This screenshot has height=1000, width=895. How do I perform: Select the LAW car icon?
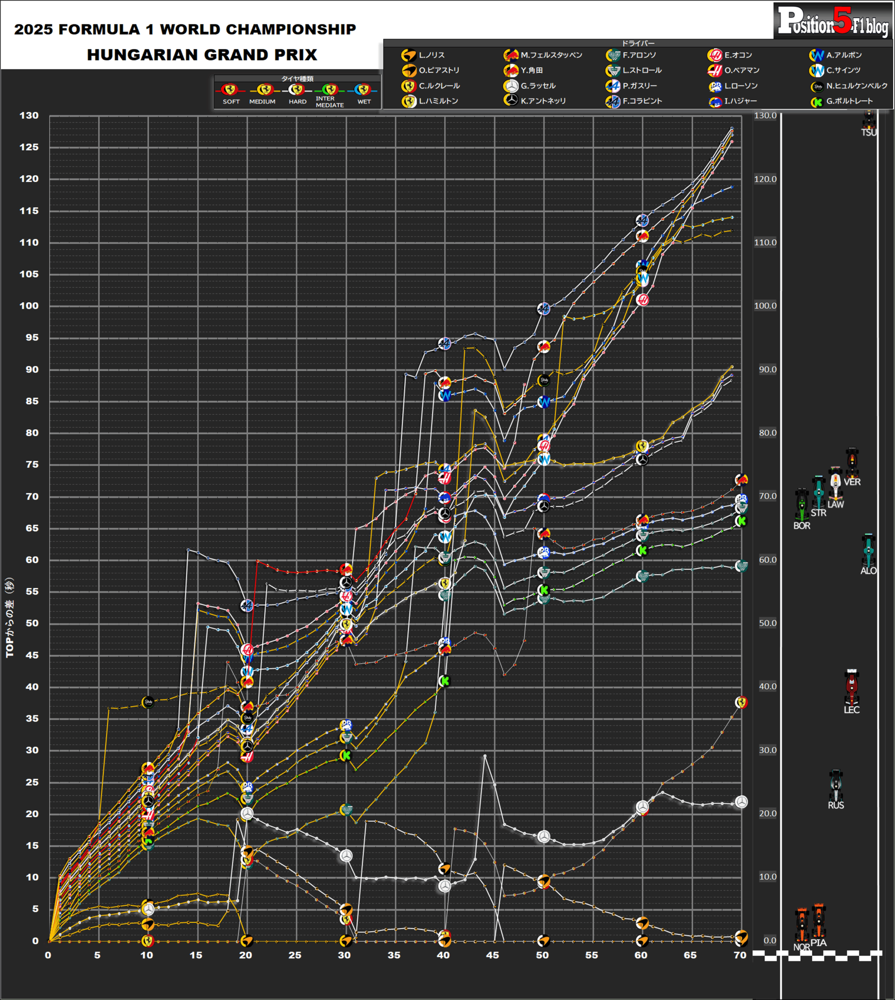[x=836, y=483]
